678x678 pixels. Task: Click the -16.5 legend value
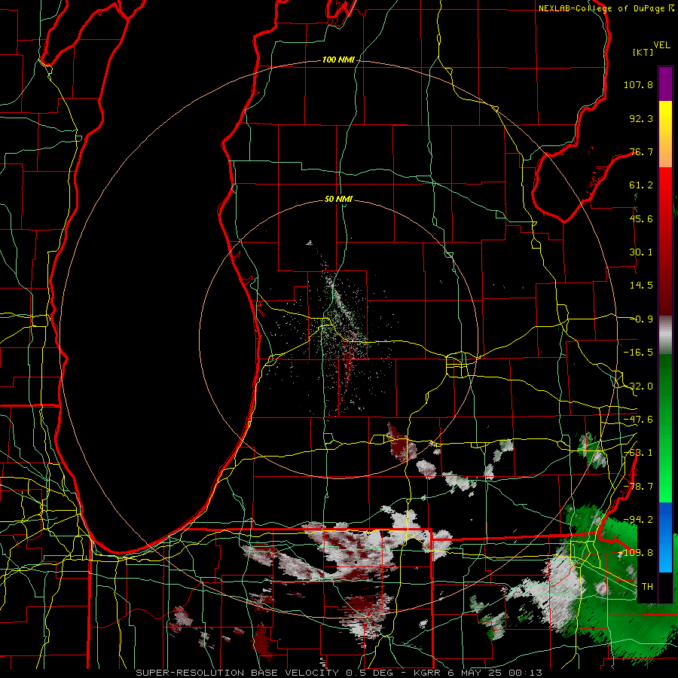pos(638,353)
